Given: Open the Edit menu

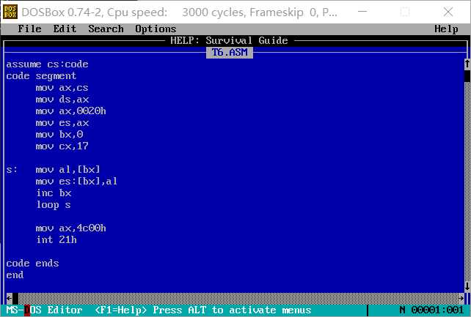Looking at the screenshot, I should click(65, 29).
